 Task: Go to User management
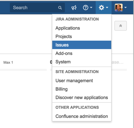82,81
